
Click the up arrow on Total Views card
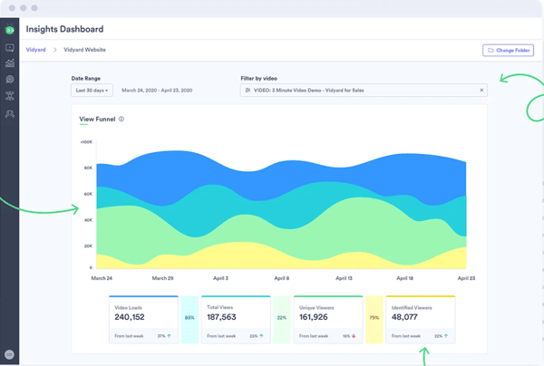click(261, 336)
